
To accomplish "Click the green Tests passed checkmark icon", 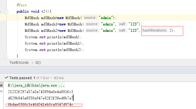I will click(6, 78).
